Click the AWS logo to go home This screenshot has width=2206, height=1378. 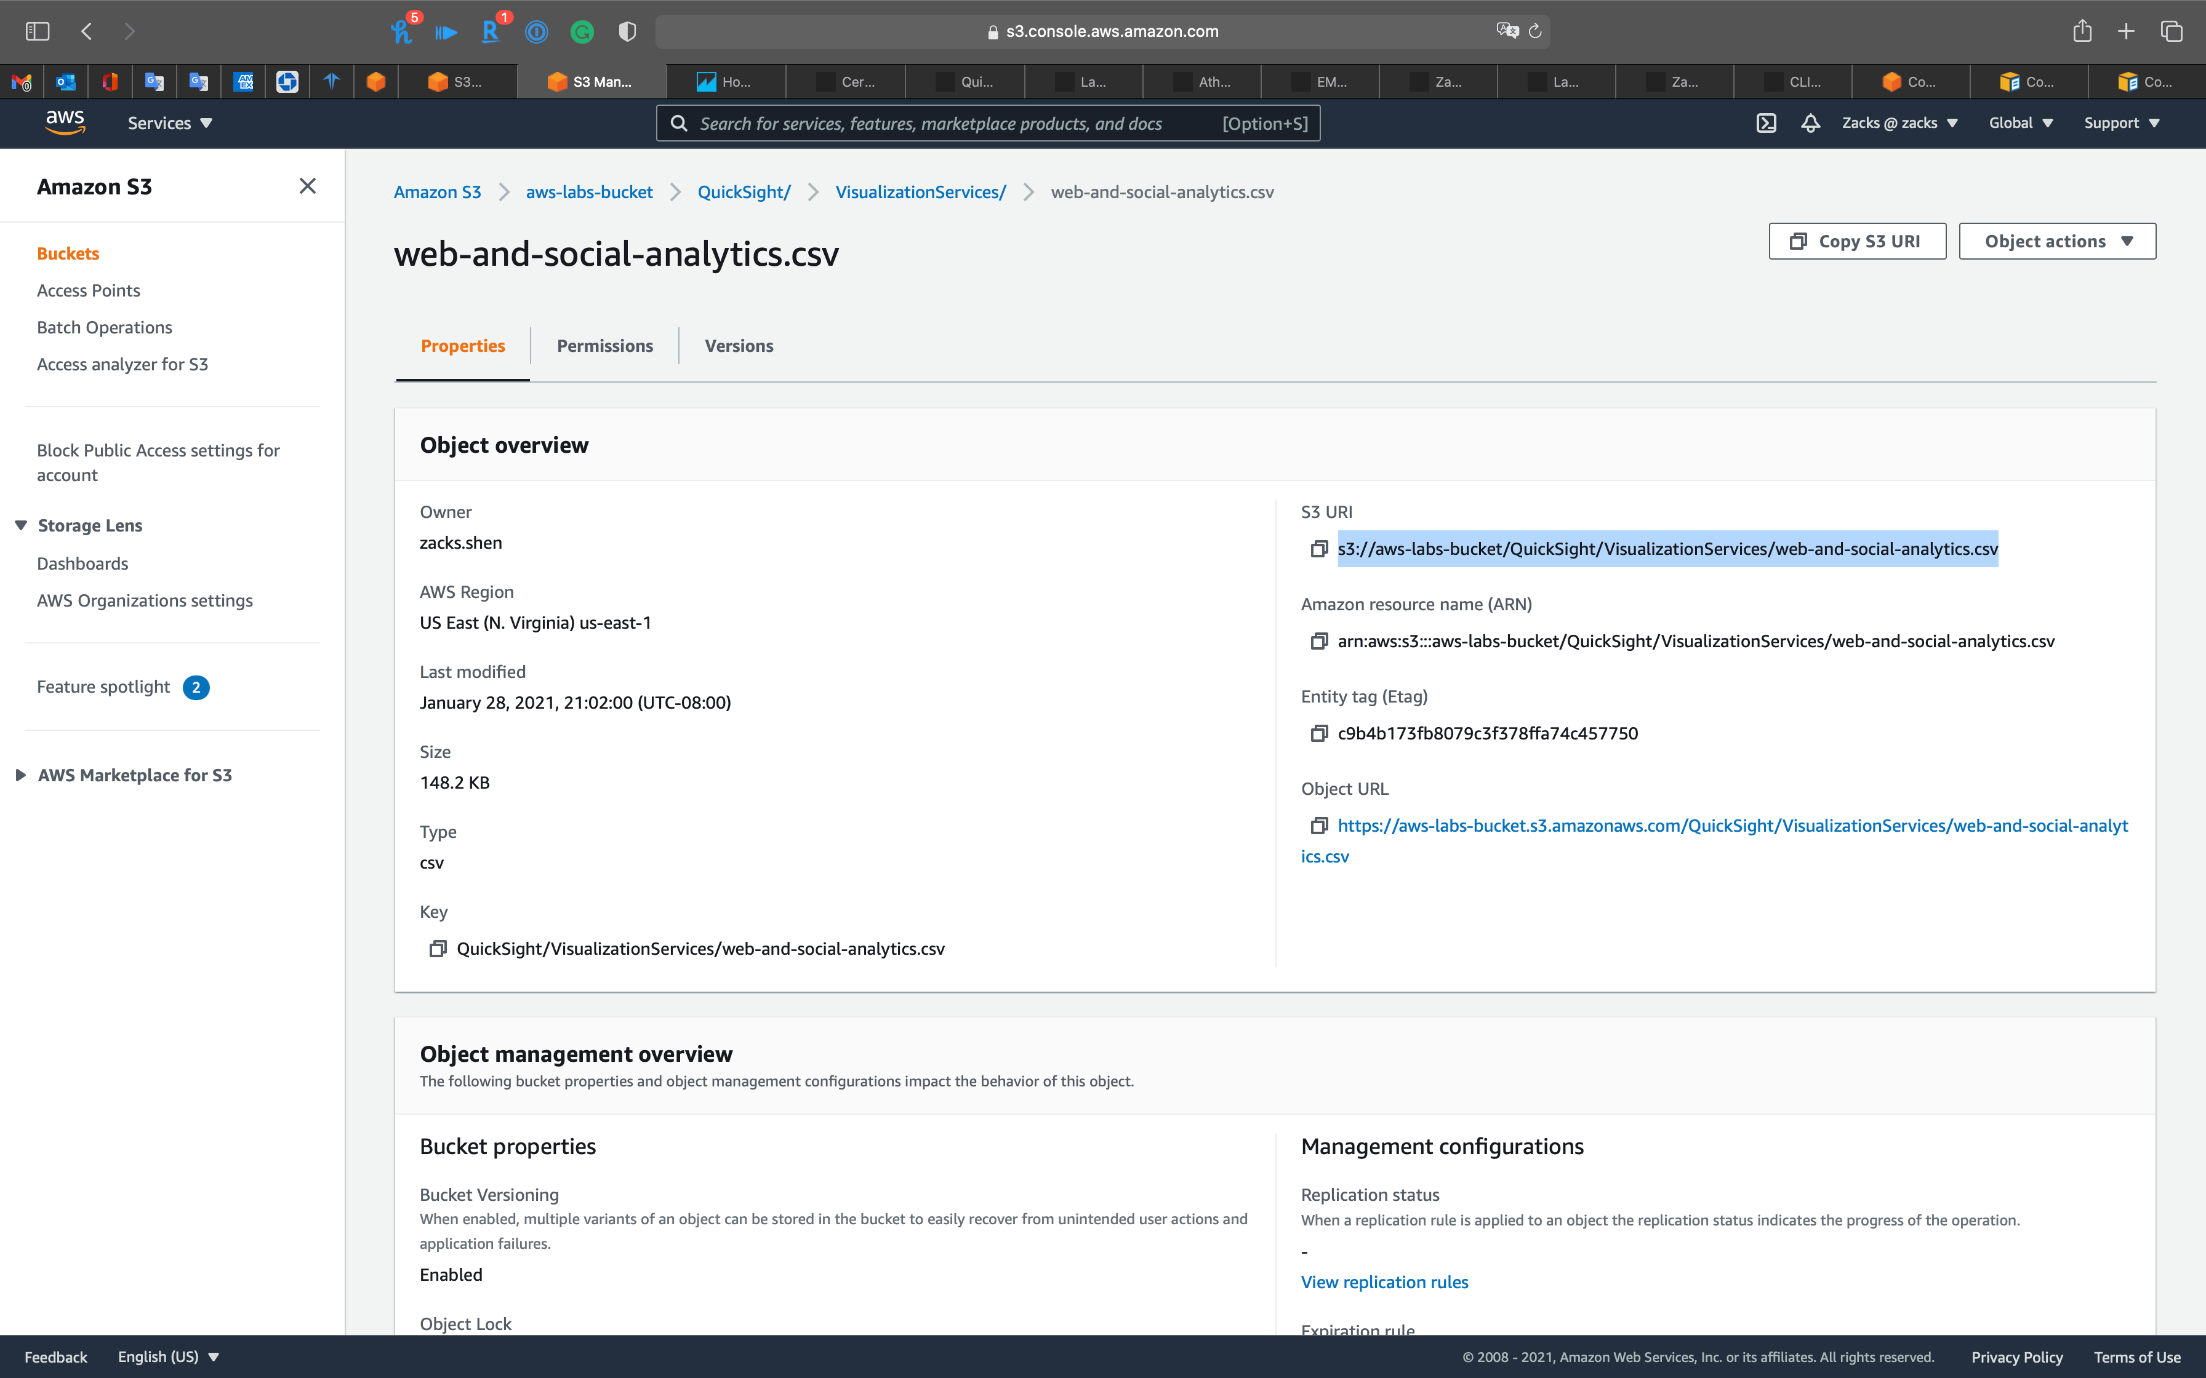pos(65,122)
